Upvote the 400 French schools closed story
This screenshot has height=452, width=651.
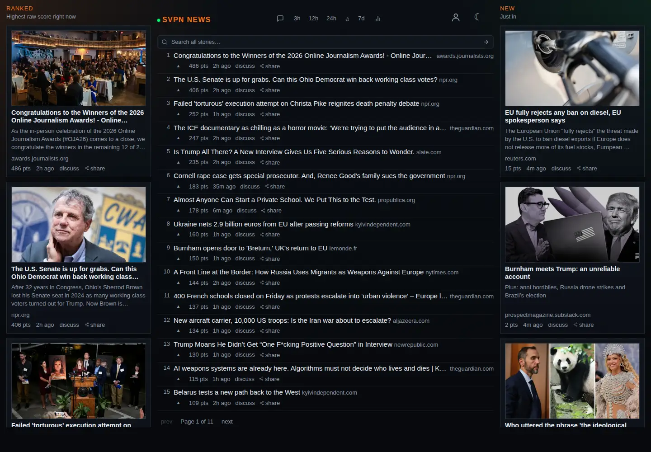[x=179, y=307]
